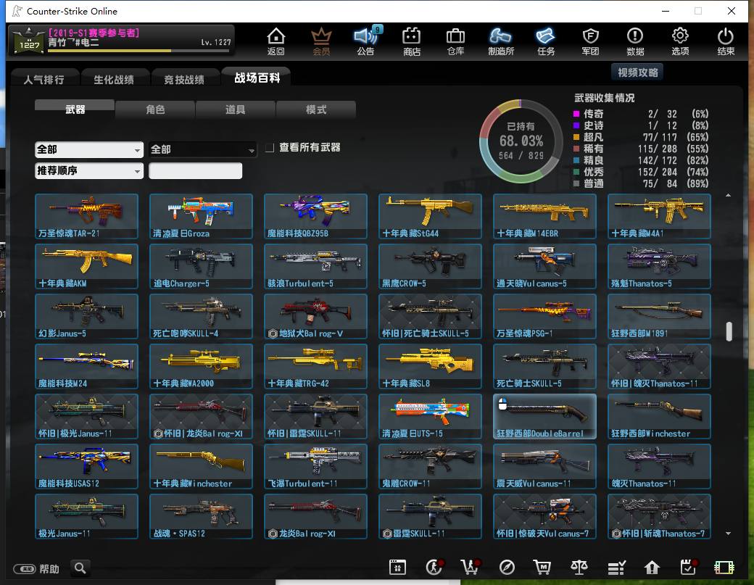This screenshot has height=585, width=754.
Task: Expand the first 全部 category dropdown
Action: click(x=89, y=149)
